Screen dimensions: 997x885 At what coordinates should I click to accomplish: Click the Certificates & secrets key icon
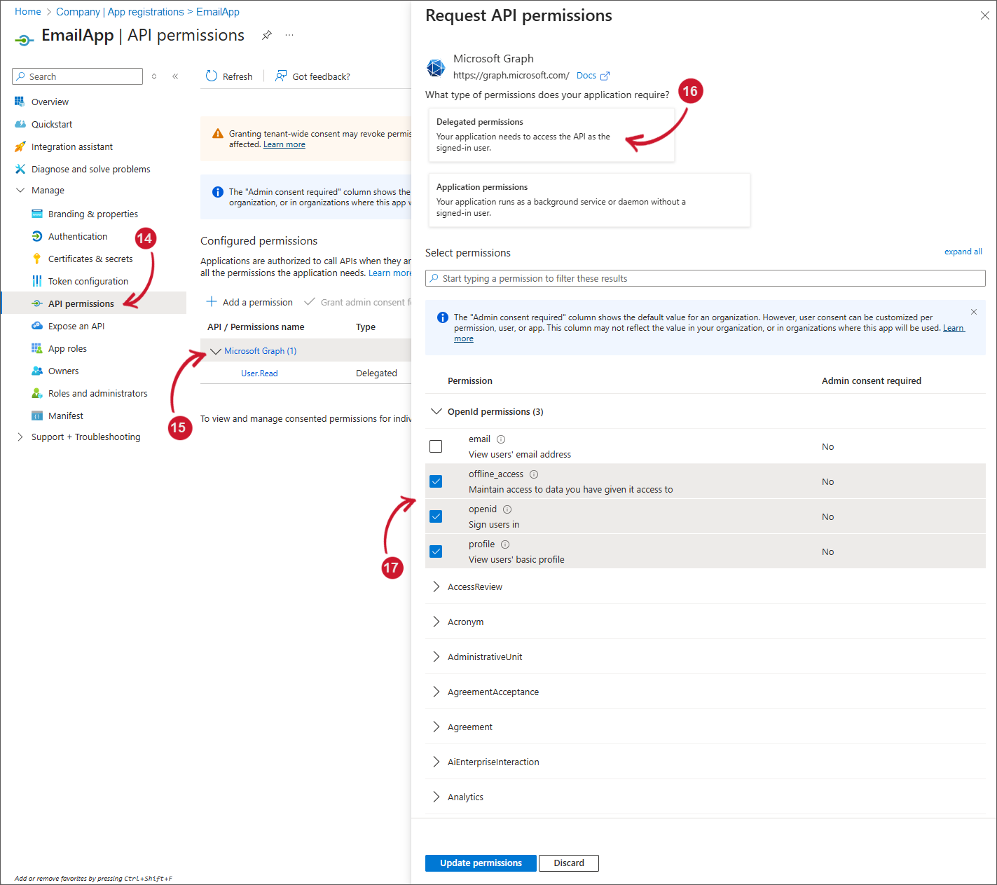[x=36, y=259]
